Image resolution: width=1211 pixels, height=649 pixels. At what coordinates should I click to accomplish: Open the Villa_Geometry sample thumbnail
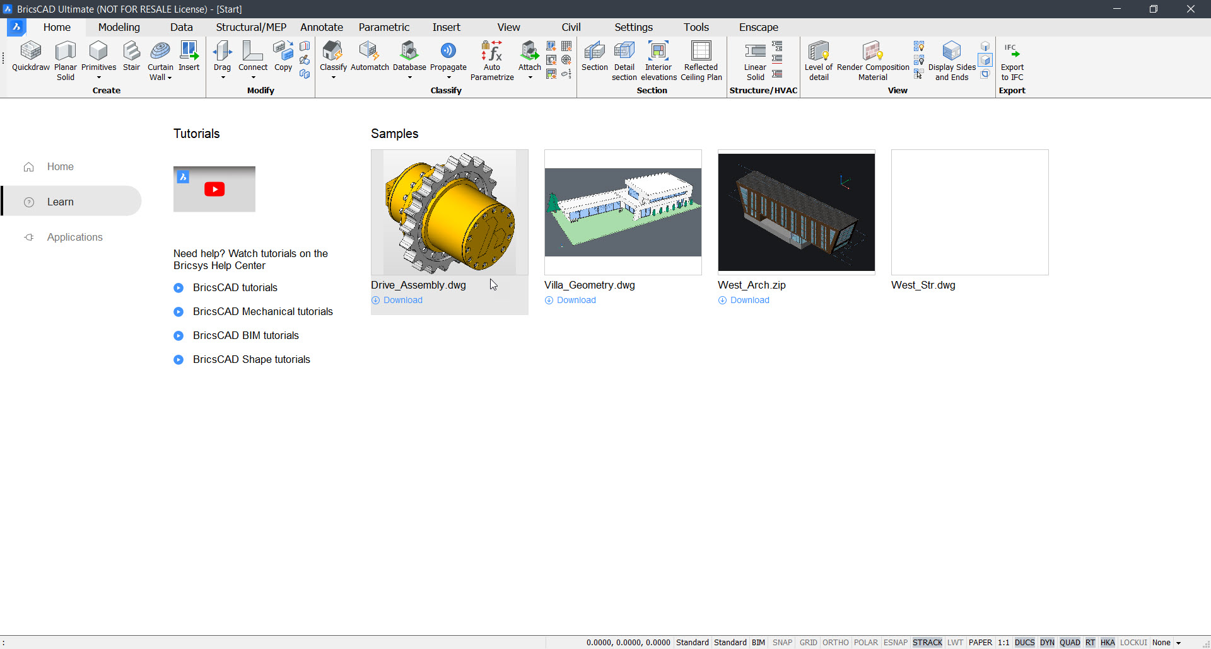click(x=623, y=212)
